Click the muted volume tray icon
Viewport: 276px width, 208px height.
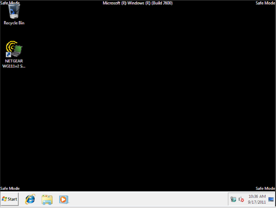pyautogui.click(x=241, y=199)
